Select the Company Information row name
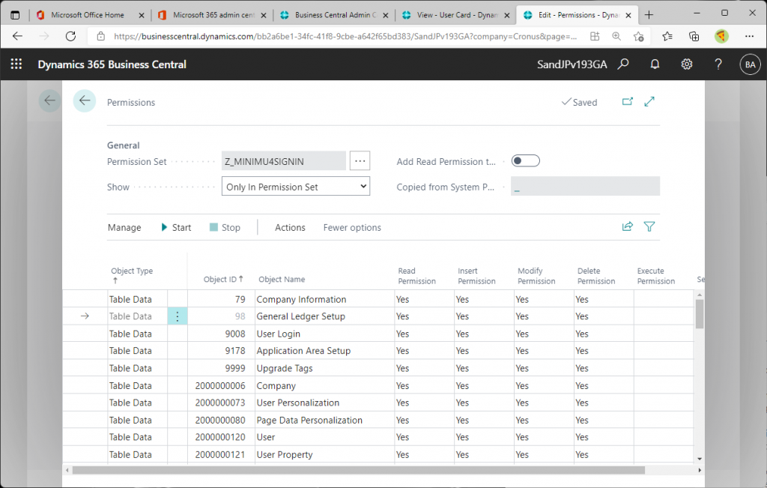767x488 pixels. [301, 300]
